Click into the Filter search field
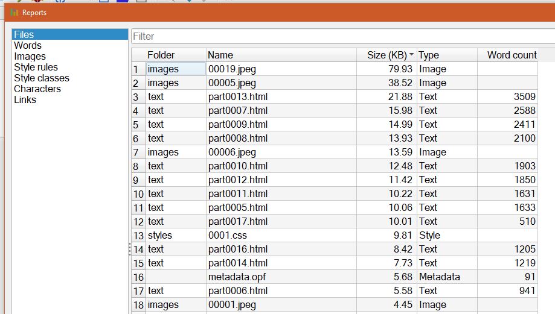Viewport: 555px width, 314px height. click(338, 37)
